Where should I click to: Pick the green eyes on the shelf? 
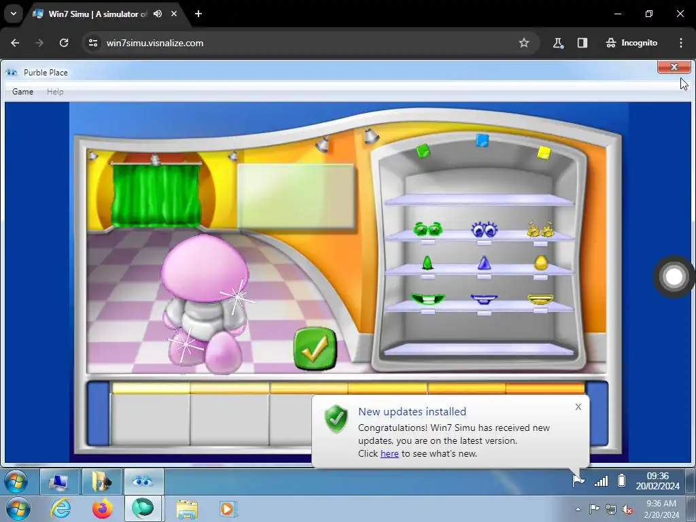[x=428, y=229]
